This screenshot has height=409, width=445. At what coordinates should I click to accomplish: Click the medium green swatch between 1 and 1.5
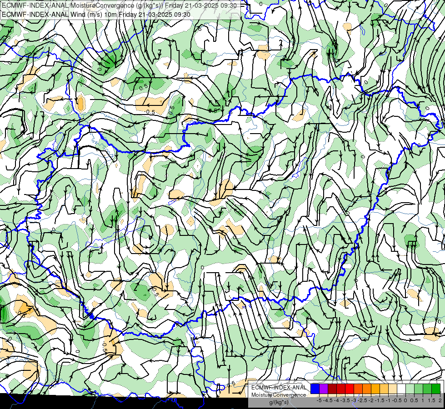coord(427,389)
